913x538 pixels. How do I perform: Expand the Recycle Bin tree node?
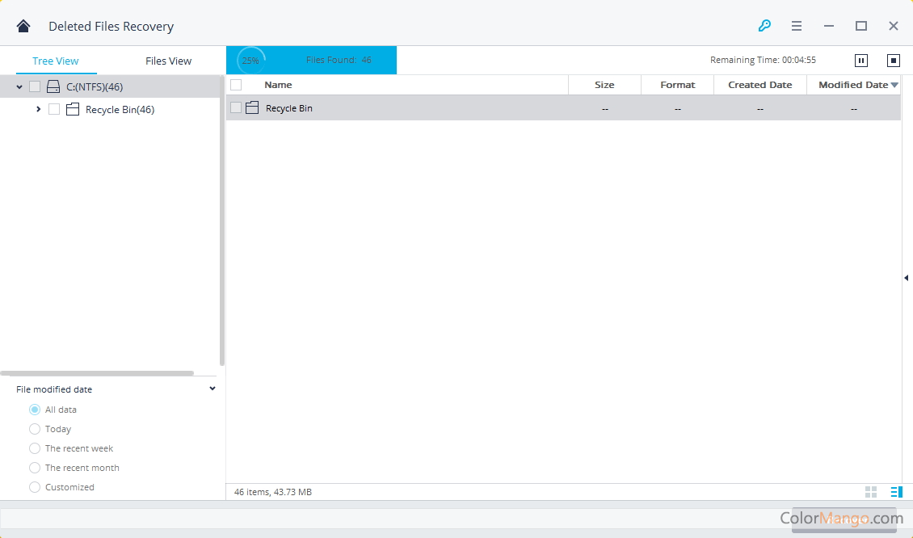[x=38, y=109]
